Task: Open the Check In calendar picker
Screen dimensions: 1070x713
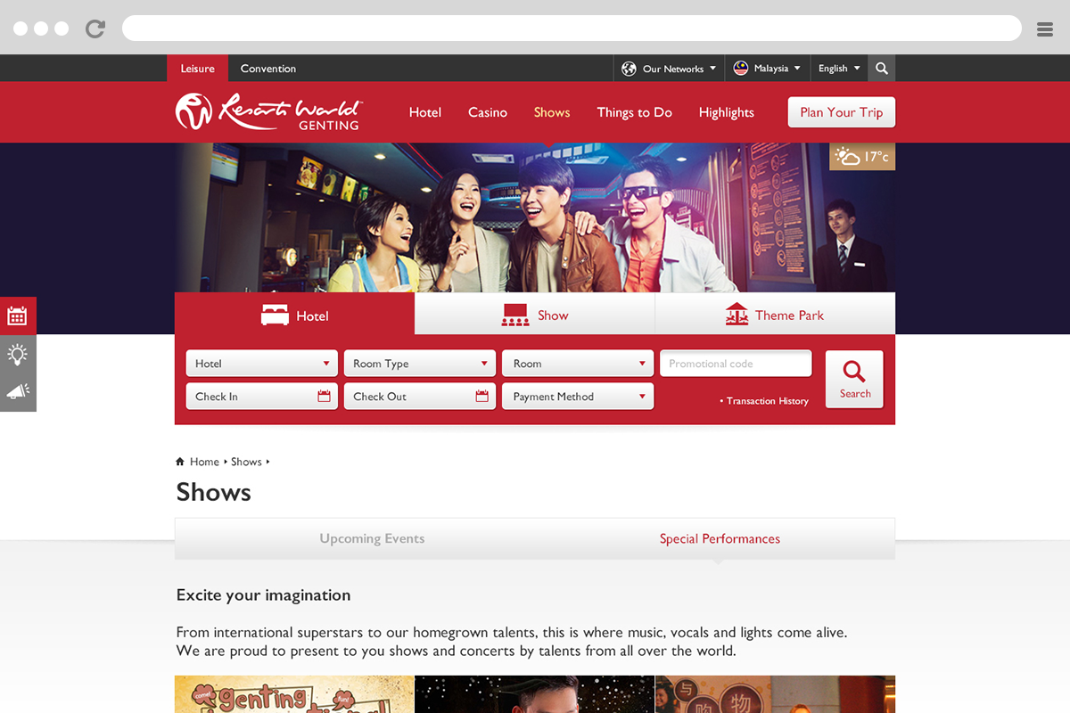Action: tap(324, 397)
